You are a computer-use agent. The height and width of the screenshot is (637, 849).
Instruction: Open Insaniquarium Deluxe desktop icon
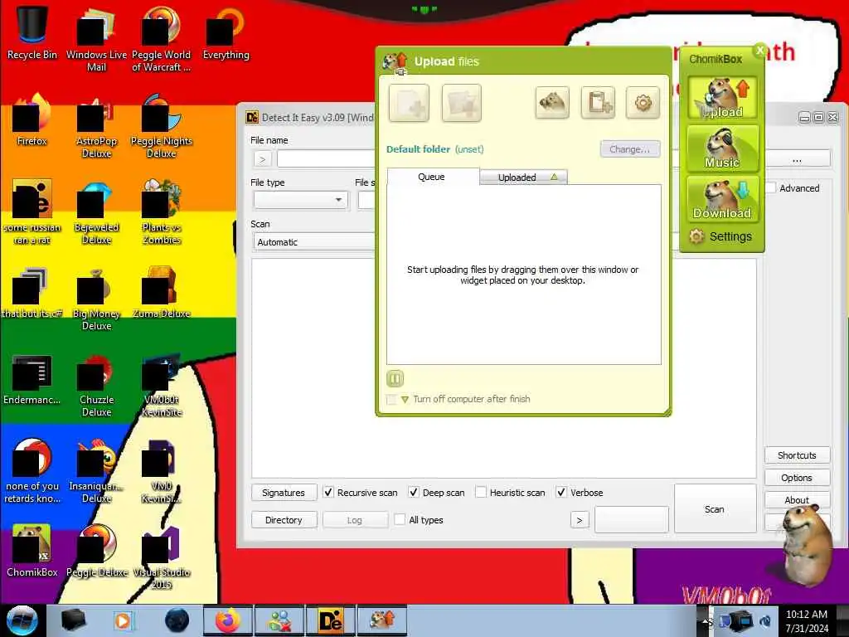click(x=96, y=471)
